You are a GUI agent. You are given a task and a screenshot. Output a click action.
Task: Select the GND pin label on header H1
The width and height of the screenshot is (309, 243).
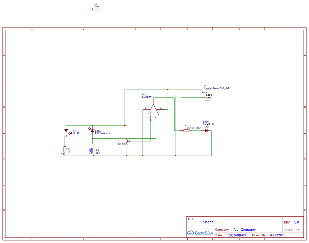pyautogui.click(x=209, y=95)
